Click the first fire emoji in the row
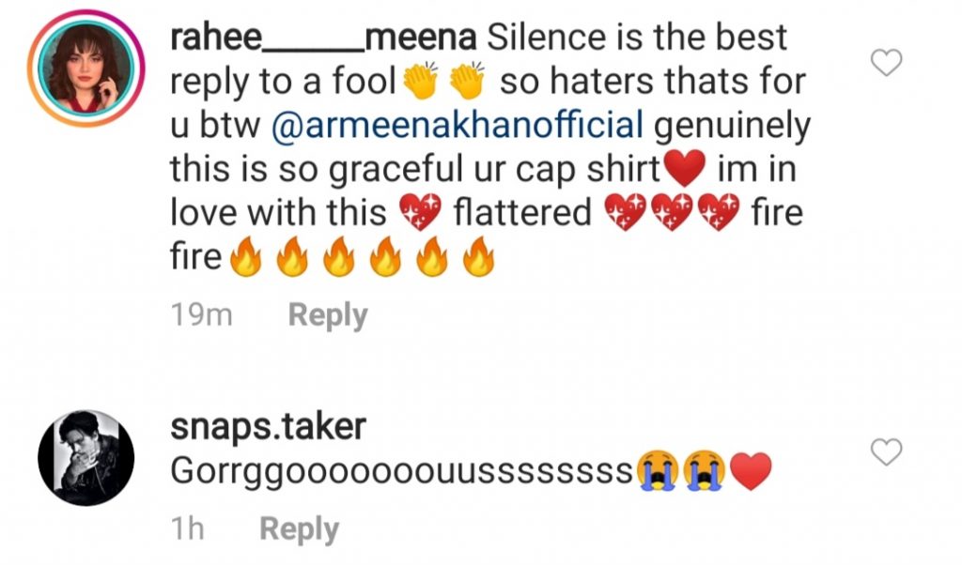Viewport: 962px width, 565px height. 245,257
